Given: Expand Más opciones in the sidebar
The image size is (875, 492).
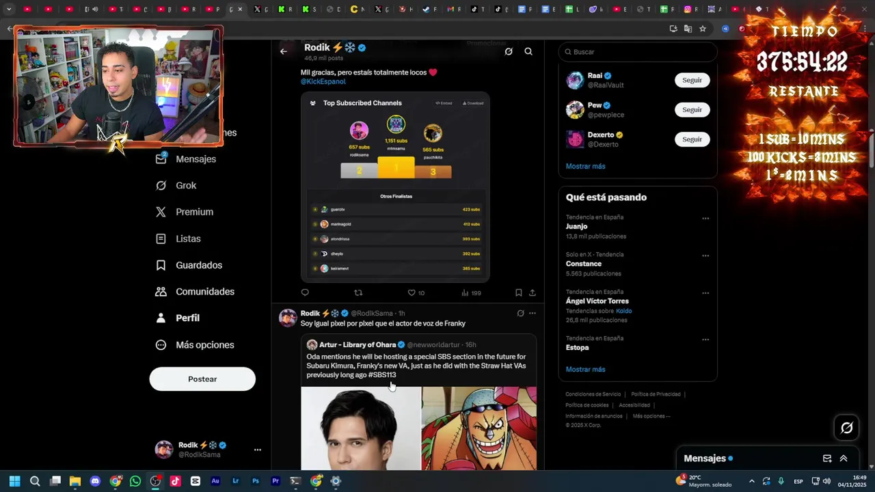Looking at the screenshot, I should (x=195, y=345).
